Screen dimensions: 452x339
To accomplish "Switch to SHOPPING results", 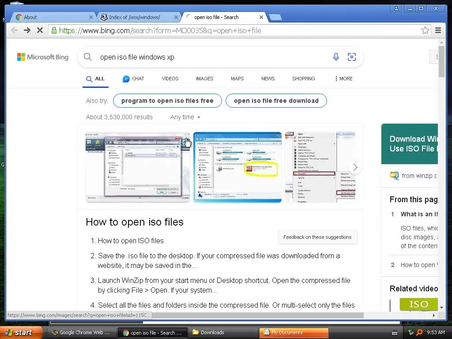I will tap(304, 79).
